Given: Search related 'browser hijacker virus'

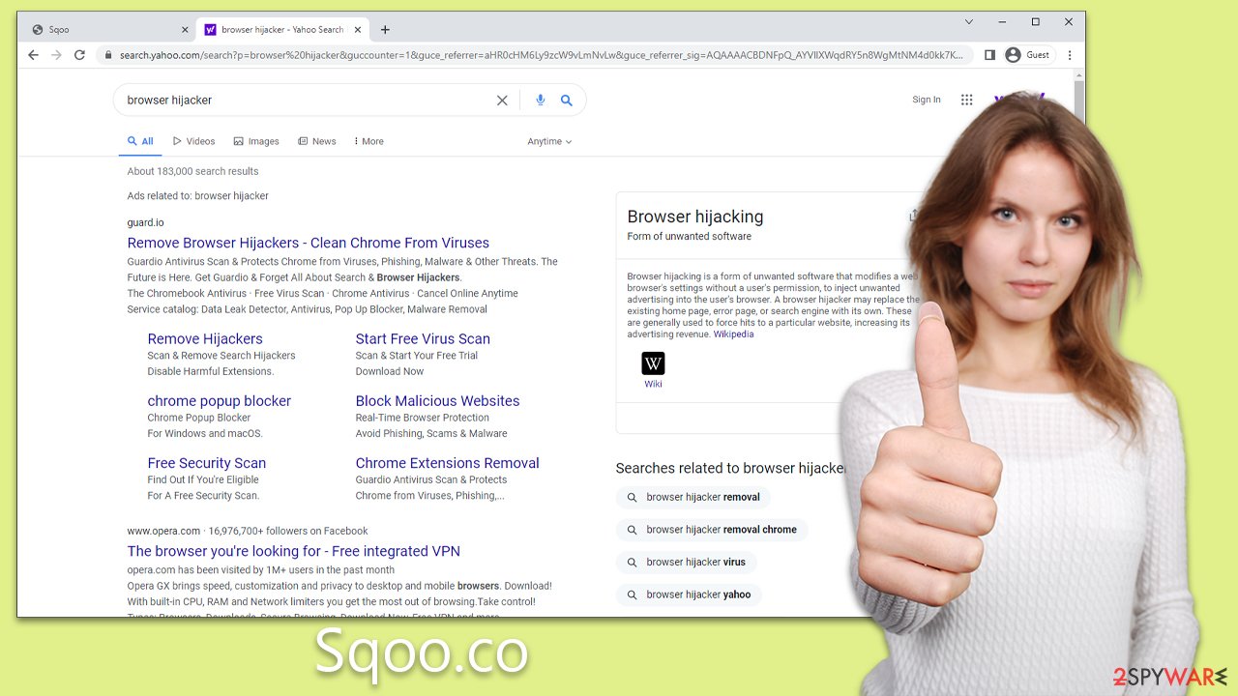Looking at the screenshot, I should click(687, 562).
